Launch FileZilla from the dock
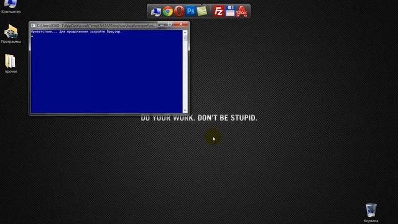The width and height of the screenshot is (398, 224). pyautogui.click(x=218, y=11)
